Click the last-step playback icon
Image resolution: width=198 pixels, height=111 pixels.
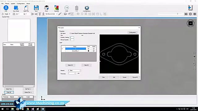point(195,14)
